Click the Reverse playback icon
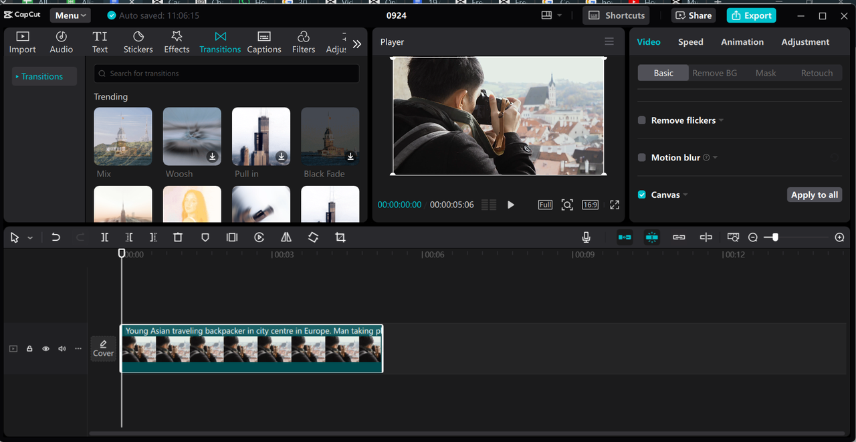The height and width of the screenshot is (442, 856). pos(259,237)
